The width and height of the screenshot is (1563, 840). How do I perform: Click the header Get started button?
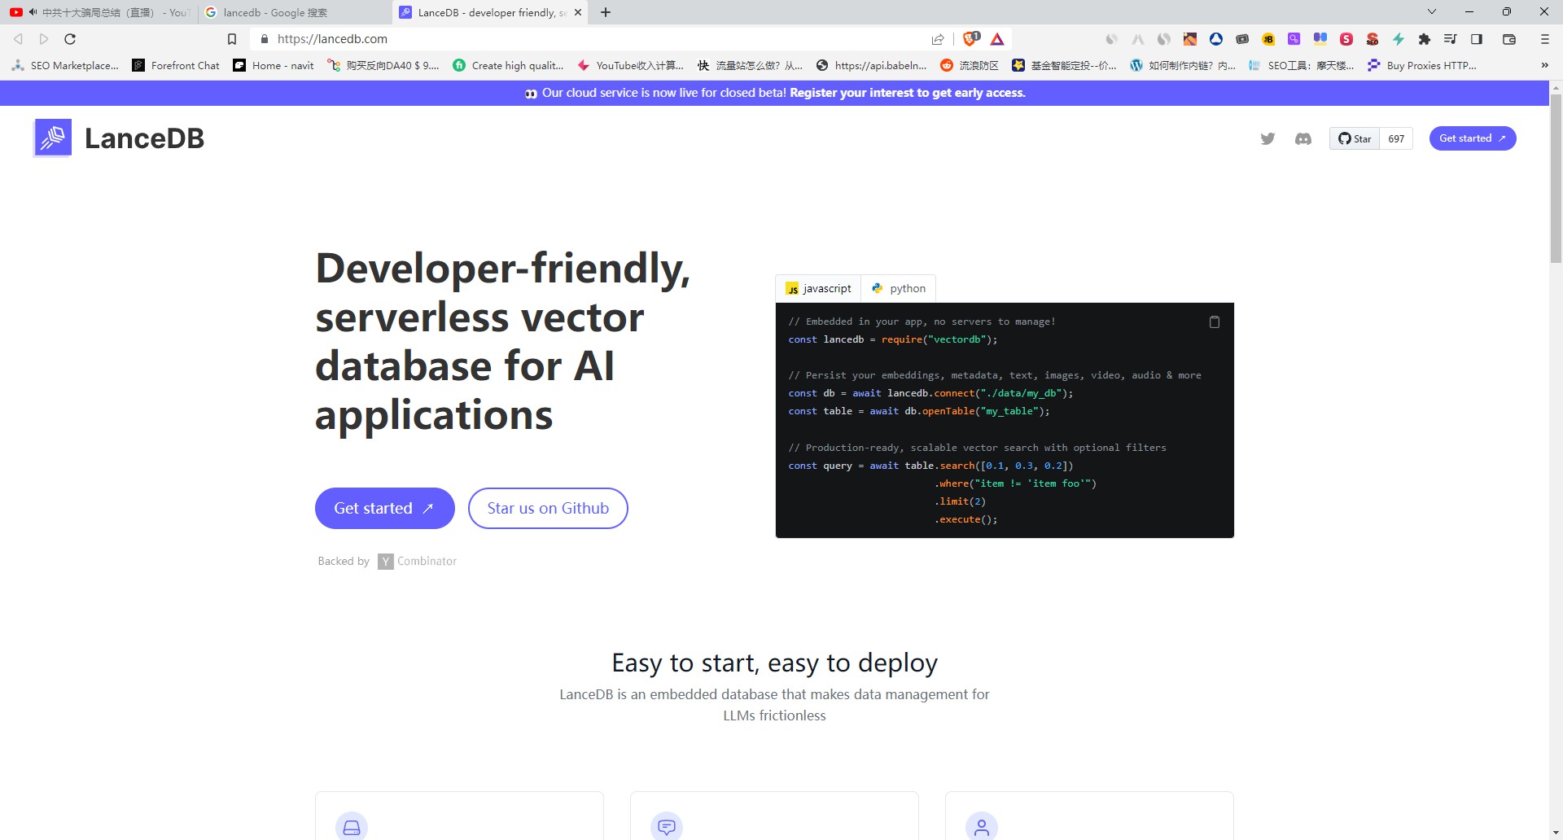coord(1473,138)
